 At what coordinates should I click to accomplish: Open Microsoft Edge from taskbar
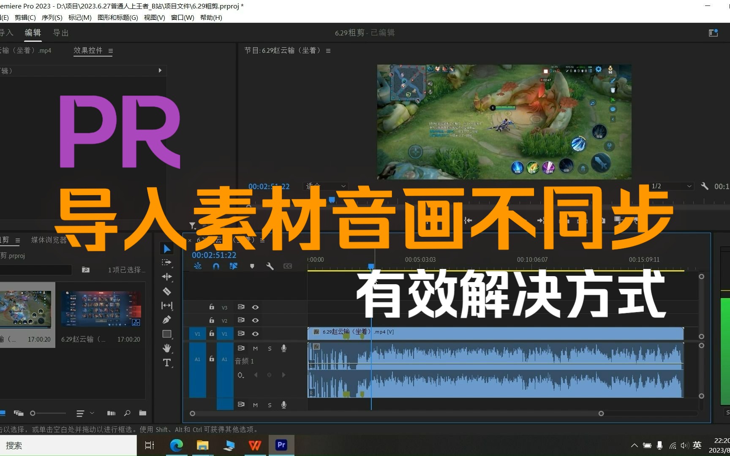click(177, 445)
